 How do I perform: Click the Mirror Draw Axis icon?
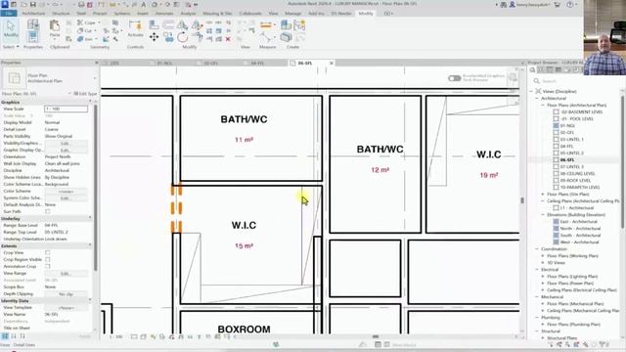[x=197, y=24]
